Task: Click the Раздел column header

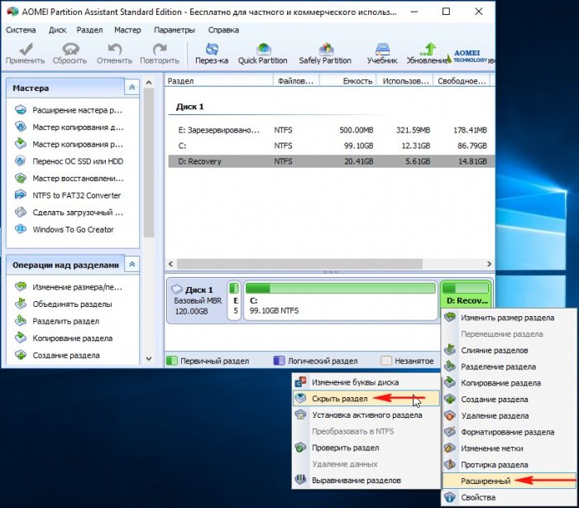Action: click(x=218, y=81)
